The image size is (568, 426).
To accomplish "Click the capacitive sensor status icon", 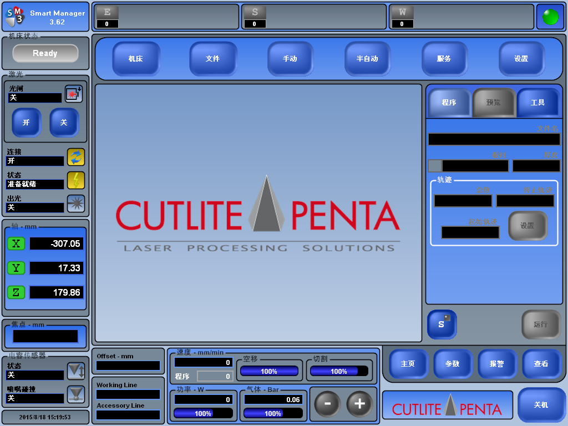I will coord(76,371).
